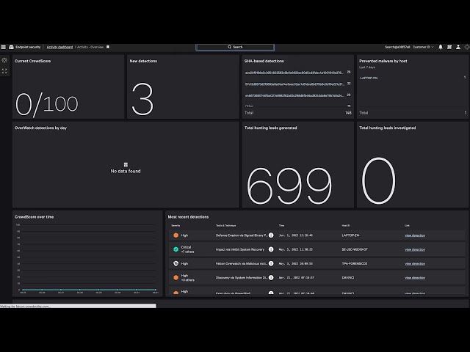Click LAPTOP-2N in Prevented malware by host

(x=369, y=78)
